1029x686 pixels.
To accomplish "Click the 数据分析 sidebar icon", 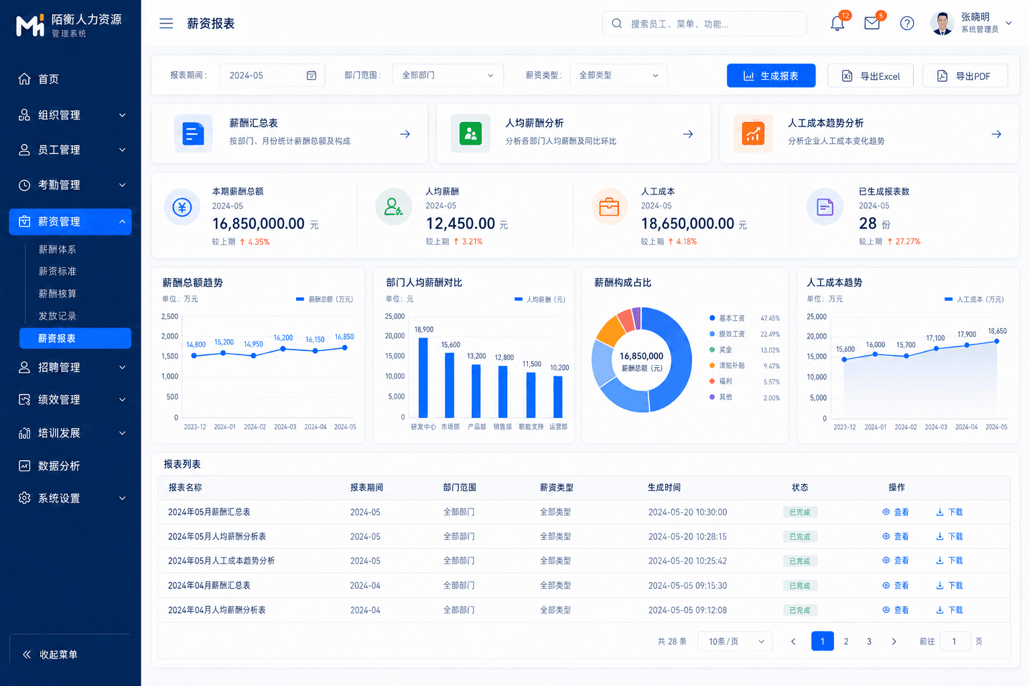I will point(24,466).
